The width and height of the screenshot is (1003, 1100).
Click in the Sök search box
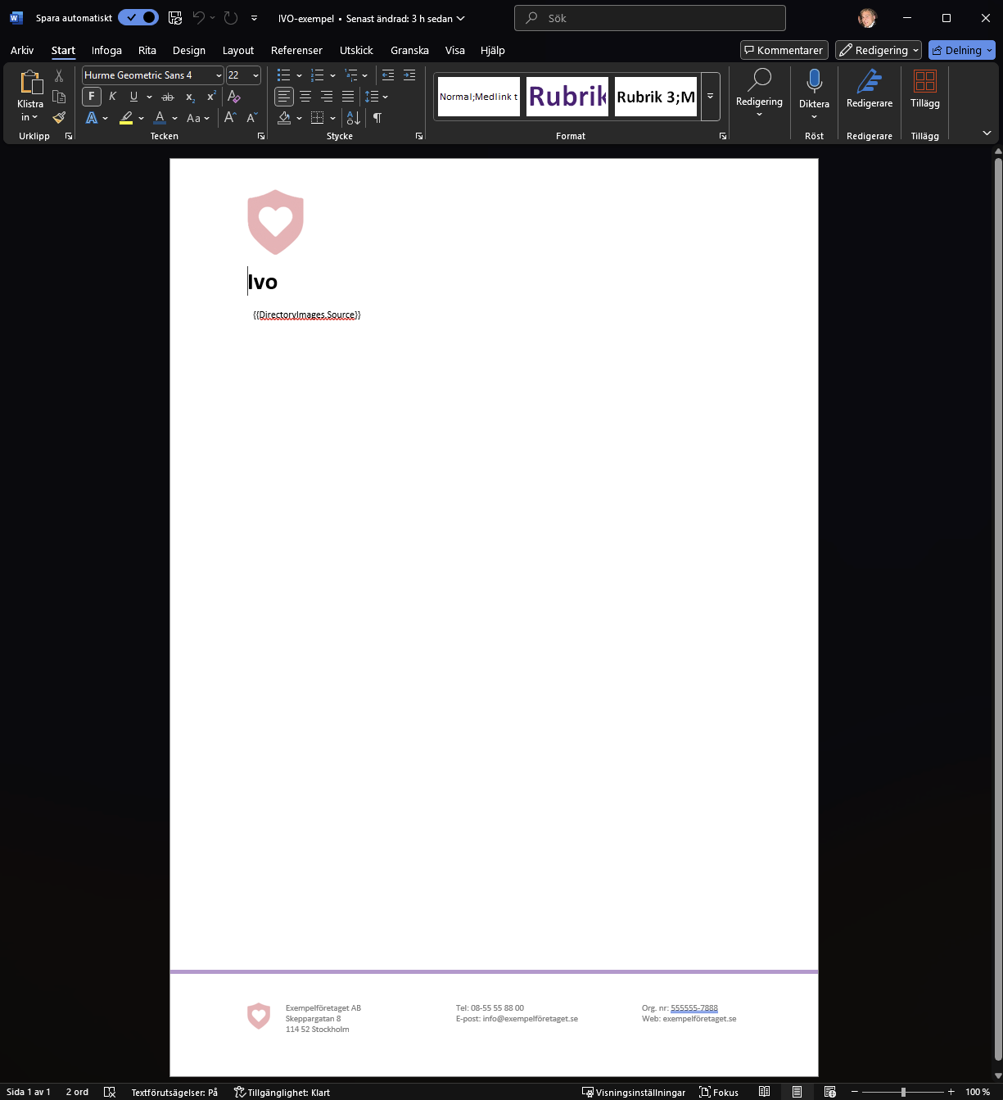650,18
